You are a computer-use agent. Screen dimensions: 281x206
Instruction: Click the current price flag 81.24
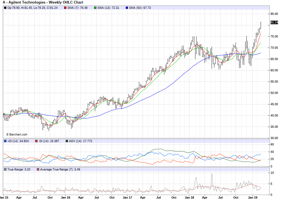(274, 22)
